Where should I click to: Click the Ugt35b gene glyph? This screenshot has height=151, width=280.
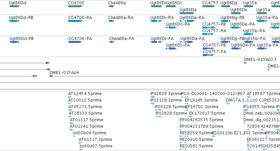[248, 6]
